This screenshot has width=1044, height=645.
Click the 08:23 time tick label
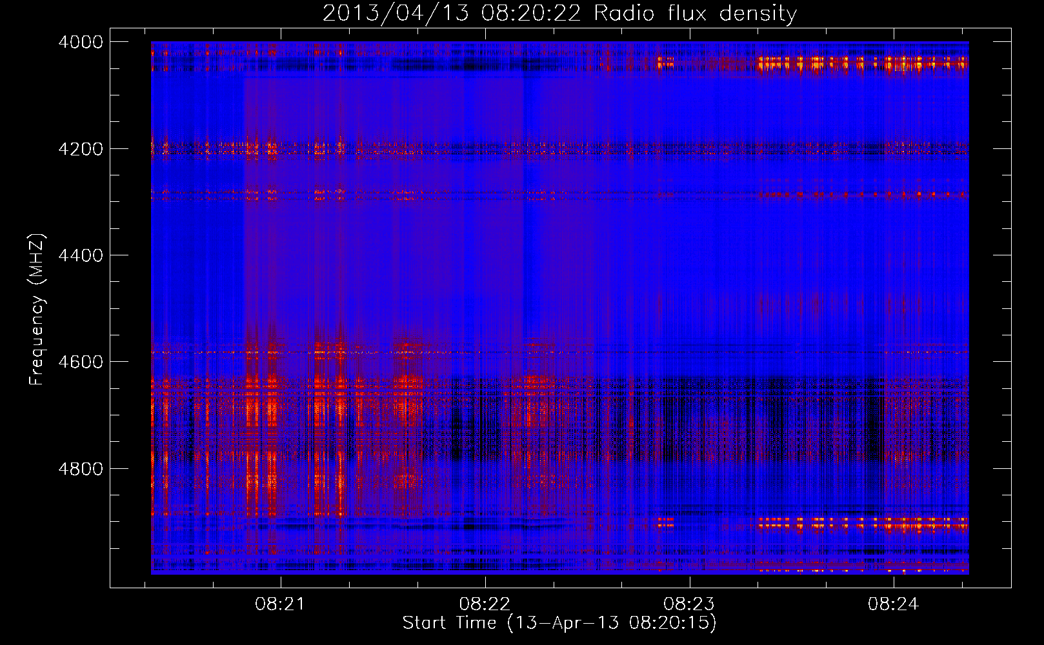pyautogui.click(x=689, y=604)
